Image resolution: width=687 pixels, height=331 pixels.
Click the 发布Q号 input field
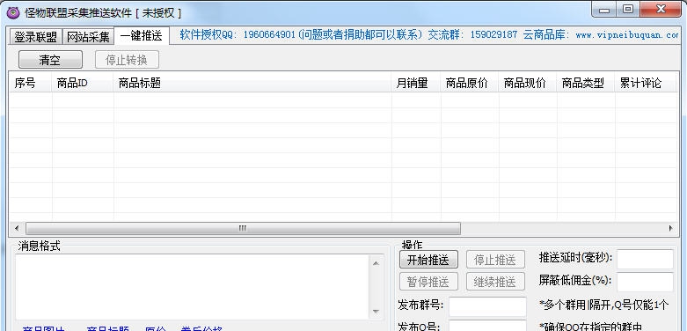click(x=487, y=326)
